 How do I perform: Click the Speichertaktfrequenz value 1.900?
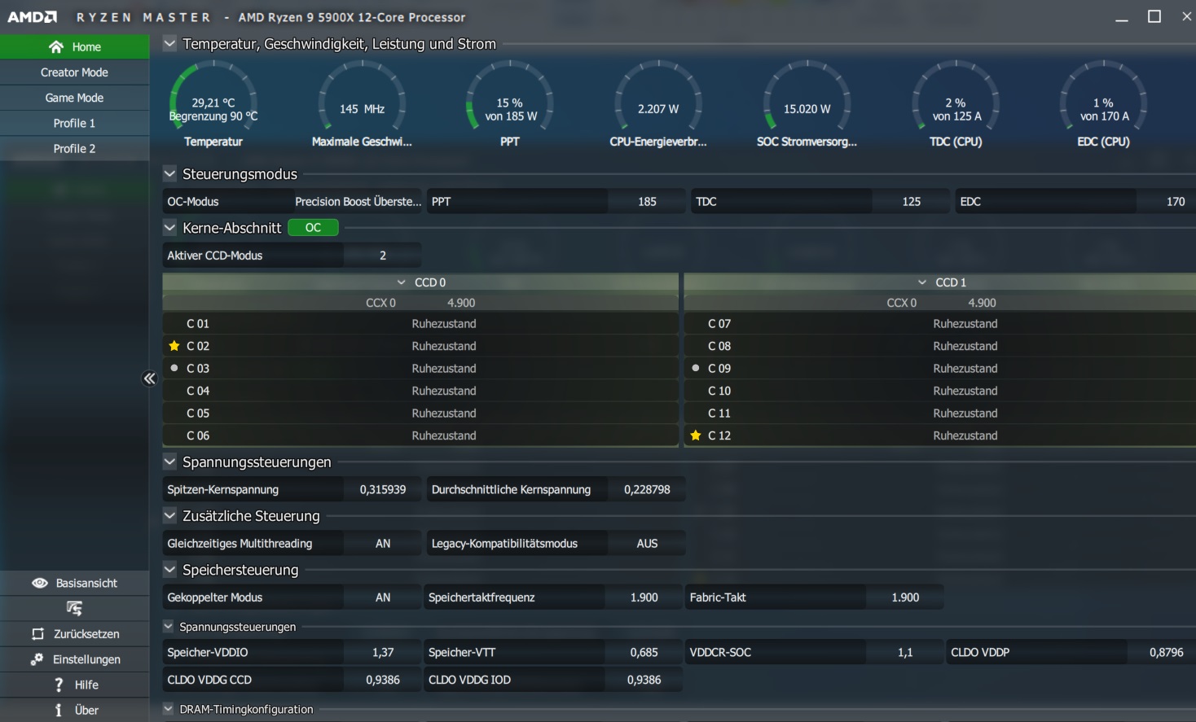click(x=644, y=597)
